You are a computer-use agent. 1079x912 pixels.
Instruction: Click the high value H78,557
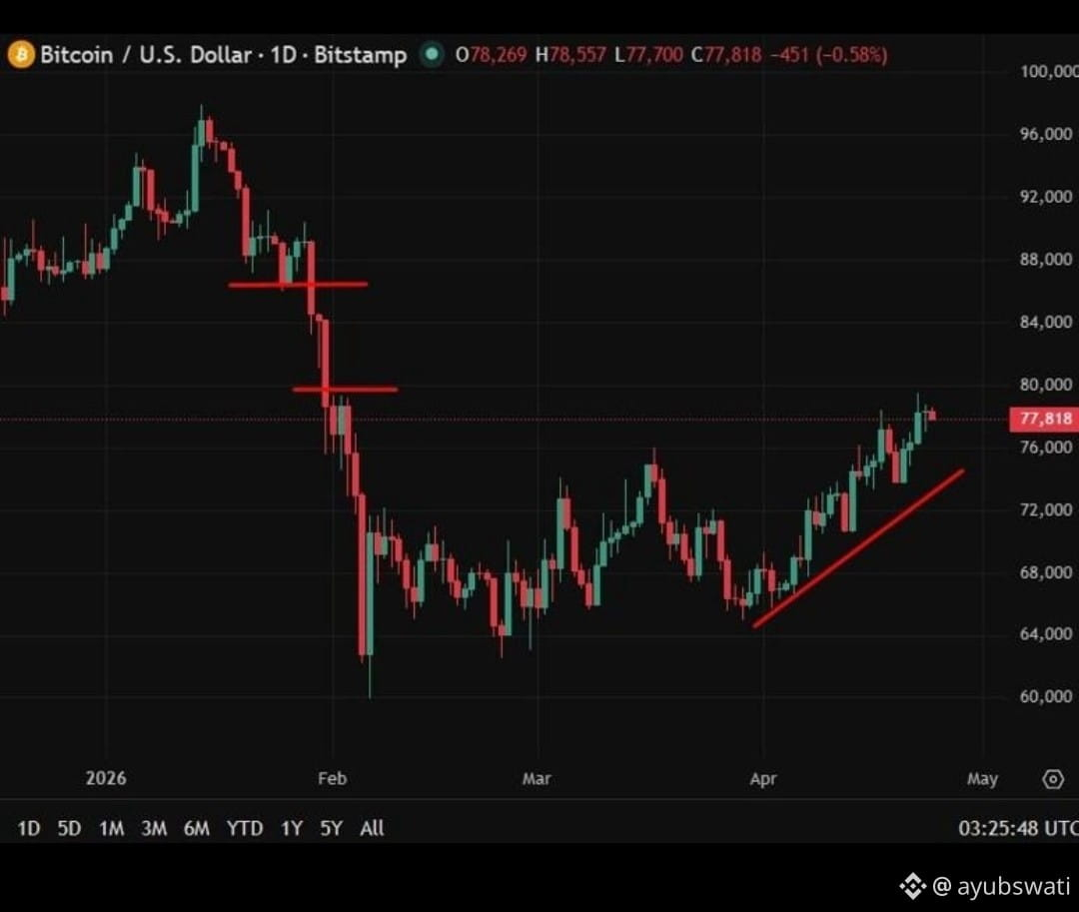click(570, 54)
